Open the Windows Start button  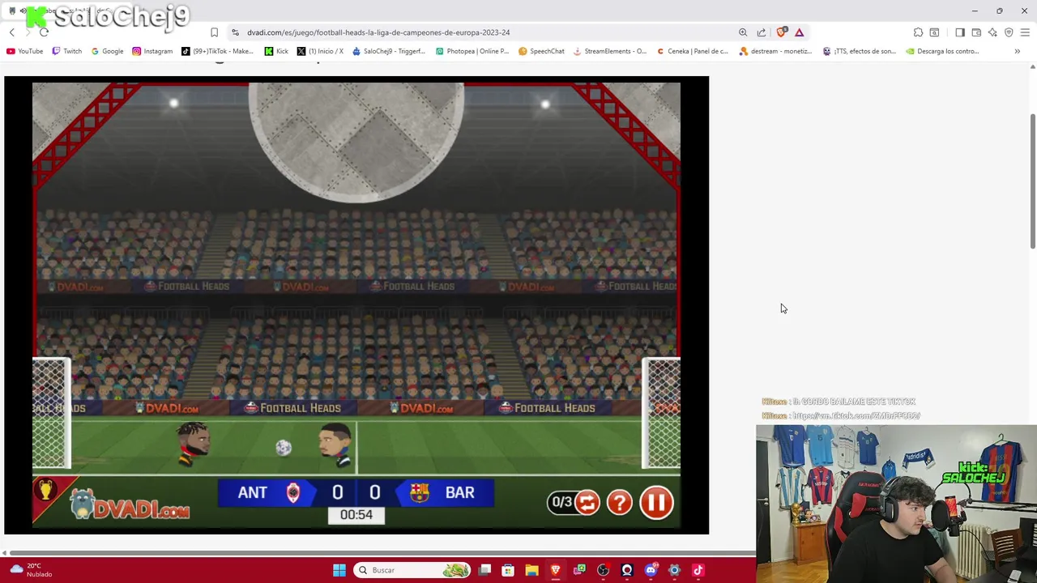[339, 570]
